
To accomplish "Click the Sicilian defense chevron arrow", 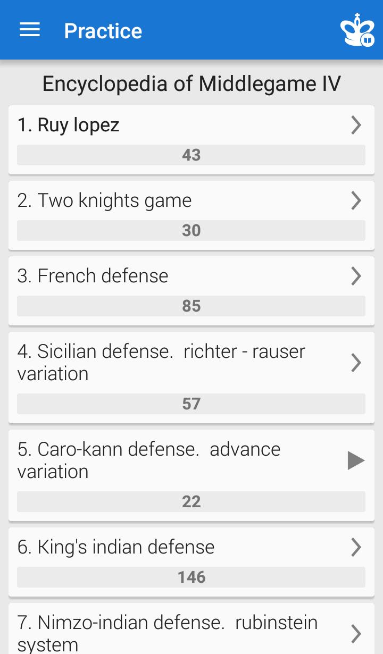I will tap(356, 363).
